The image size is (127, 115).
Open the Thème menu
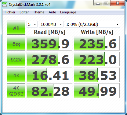coord(38,12)
